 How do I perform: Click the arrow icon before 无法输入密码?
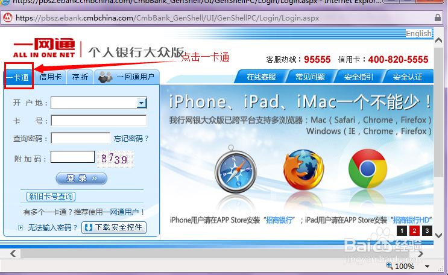point(21,228)
